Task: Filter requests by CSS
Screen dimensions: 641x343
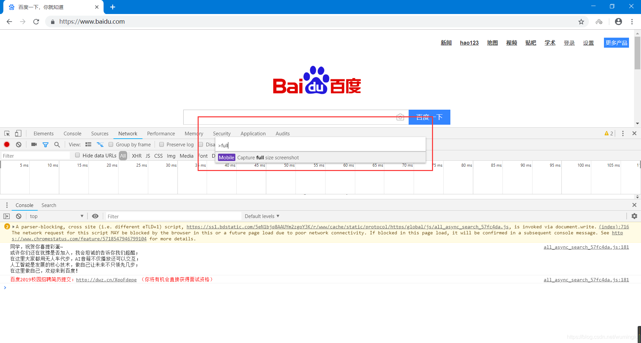Action: tap(158, 156)
